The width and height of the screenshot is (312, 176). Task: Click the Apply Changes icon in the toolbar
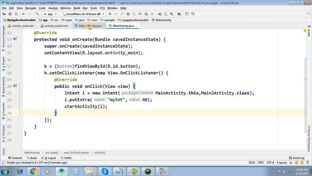tap(116, 14)
